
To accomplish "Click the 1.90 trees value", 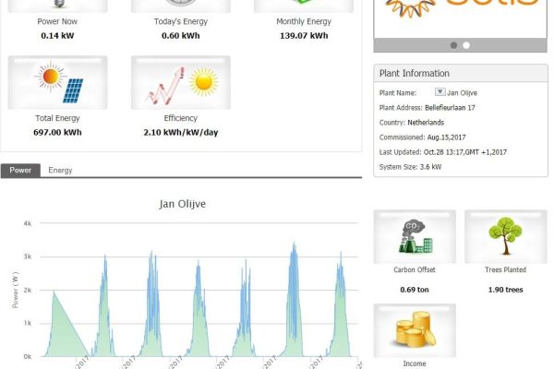I will click(x=506, y=290).
